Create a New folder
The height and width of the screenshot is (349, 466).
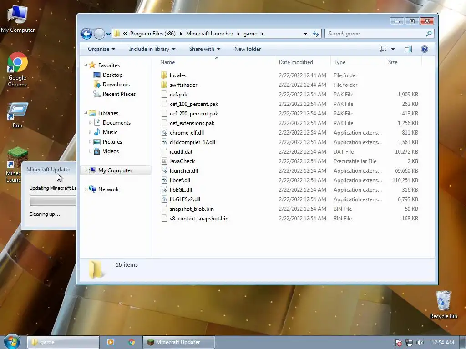[x=248, y=49]
